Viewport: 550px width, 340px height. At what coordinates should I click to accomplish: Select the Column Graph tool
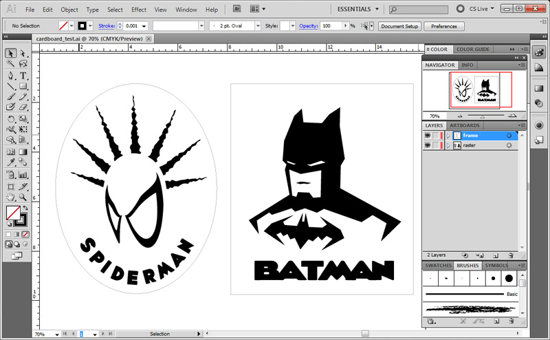tap(23, 175)
